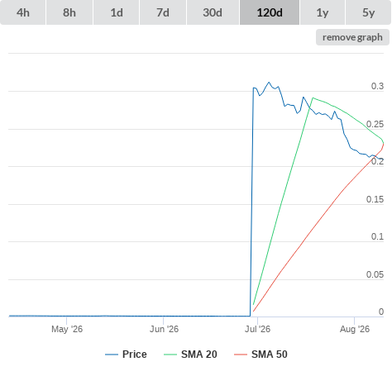This screenshot has height=376, width=392.
Task: Click the remove graph button
Action: point(352,37)
